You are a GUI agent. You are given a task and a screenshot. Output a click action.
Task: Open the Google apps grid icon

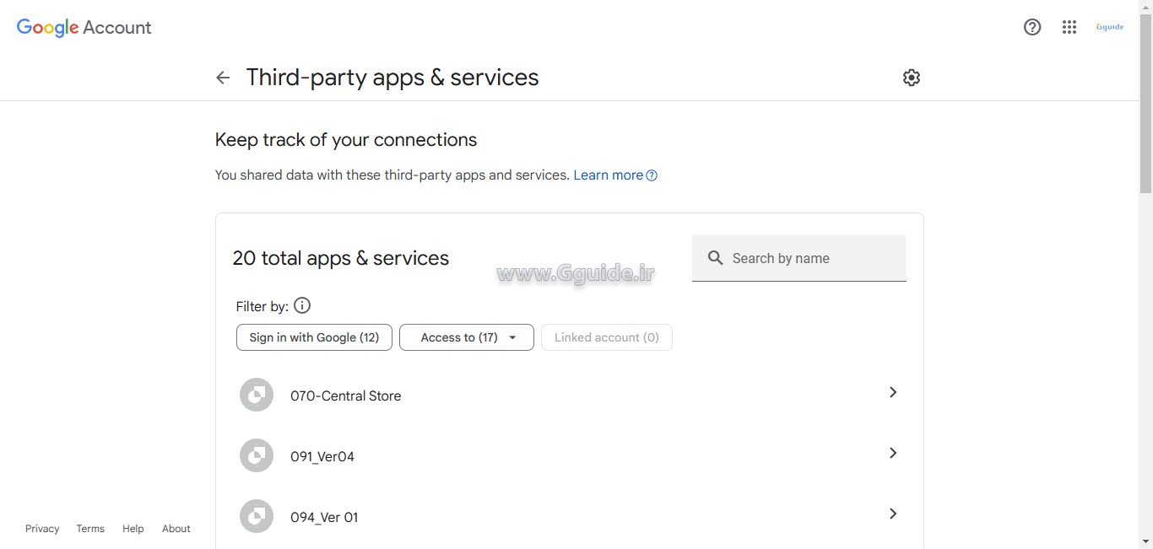click(1069, 27)
